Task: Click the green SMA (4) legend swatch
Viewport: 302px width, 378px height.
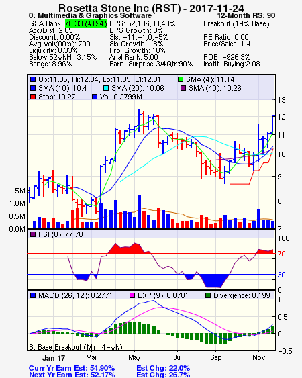Action: coord(181,79)
